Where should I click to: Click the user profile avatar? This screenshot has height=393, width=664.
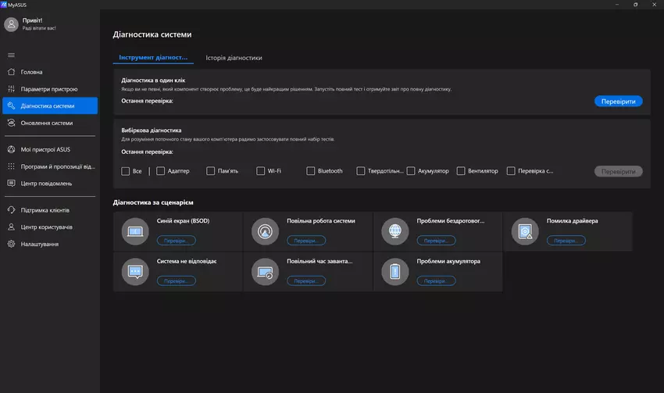11,24
